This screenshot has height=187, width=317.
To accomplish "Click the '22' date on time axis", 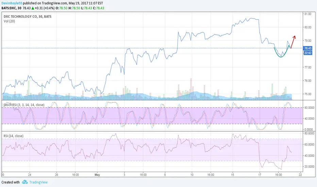I will [x=300, y=175].
